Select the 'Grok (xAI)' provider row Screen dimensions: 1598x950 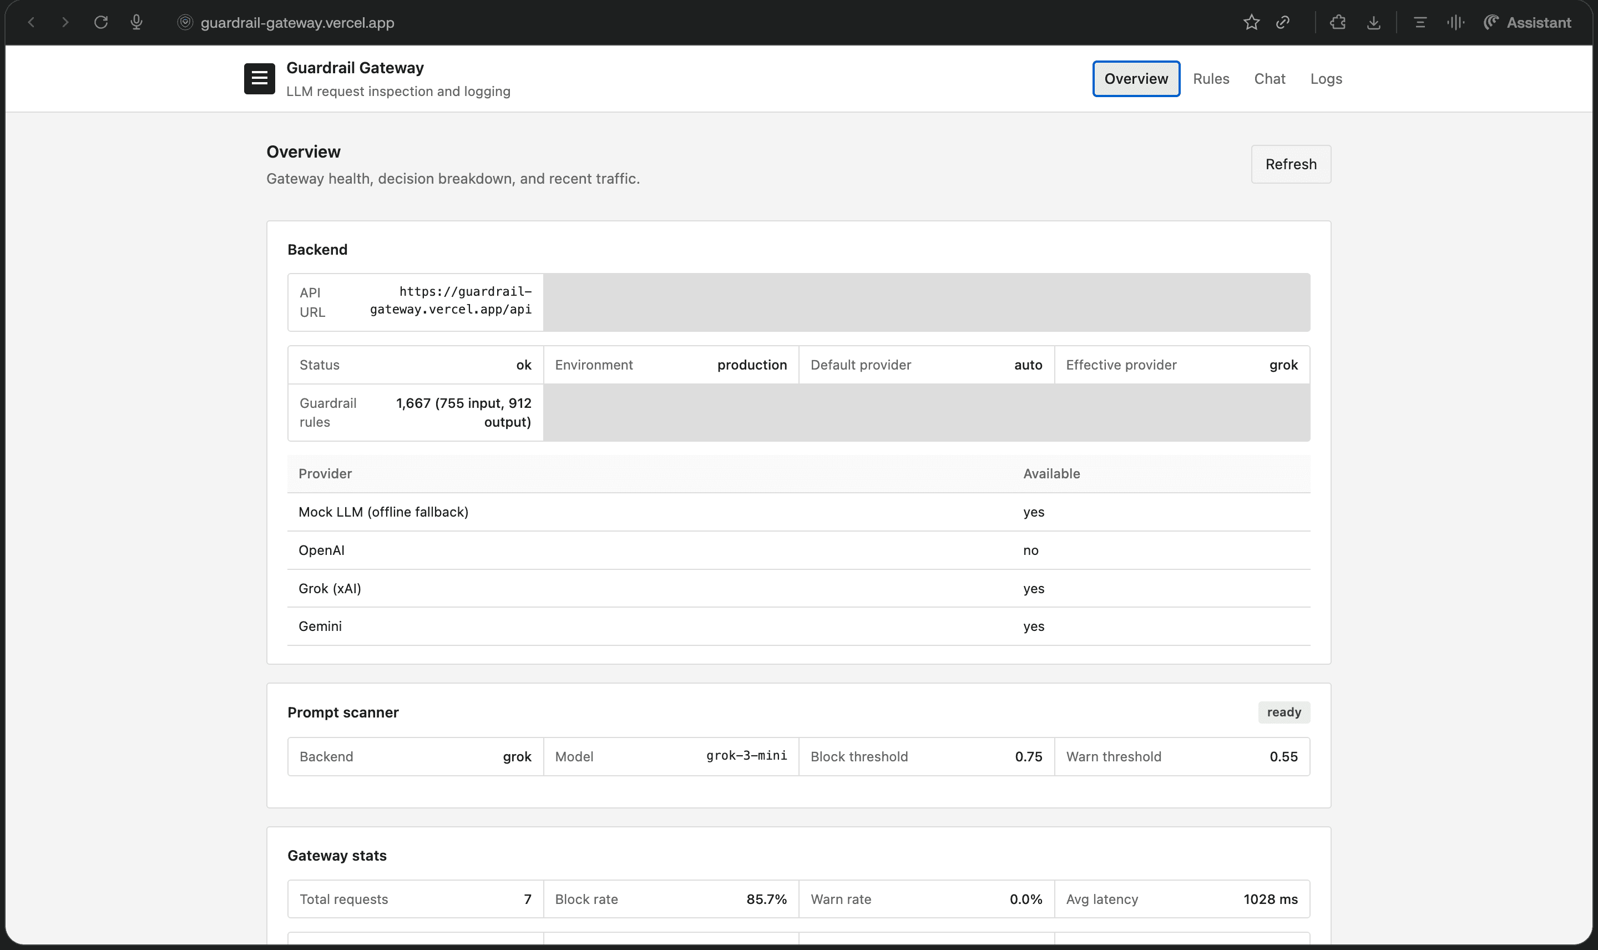click(x=798, y=588)
